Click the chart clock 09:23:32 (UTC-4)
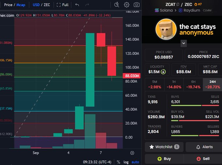Viewport: 222px width, 165px height. [x=97, y=162]
